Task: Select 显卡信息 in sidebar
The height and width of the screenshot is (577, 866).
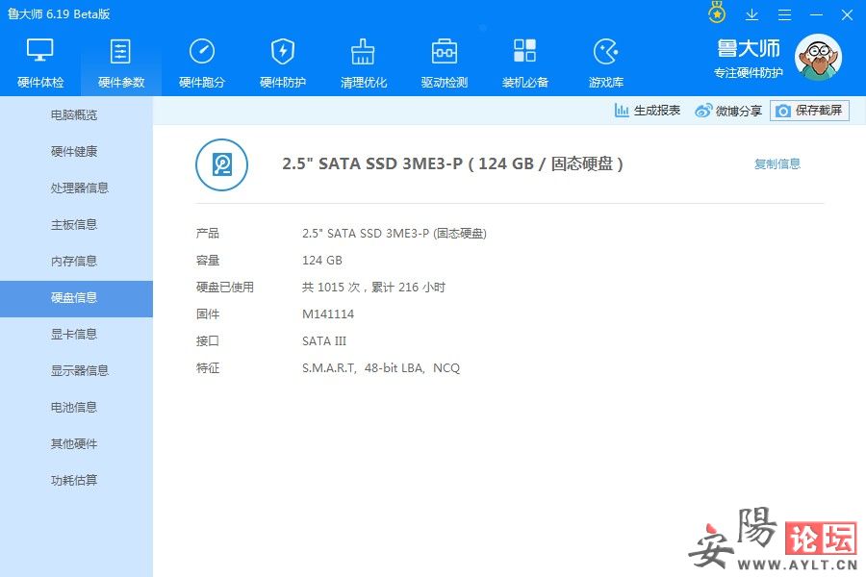Action: click(x=76, y=334)
